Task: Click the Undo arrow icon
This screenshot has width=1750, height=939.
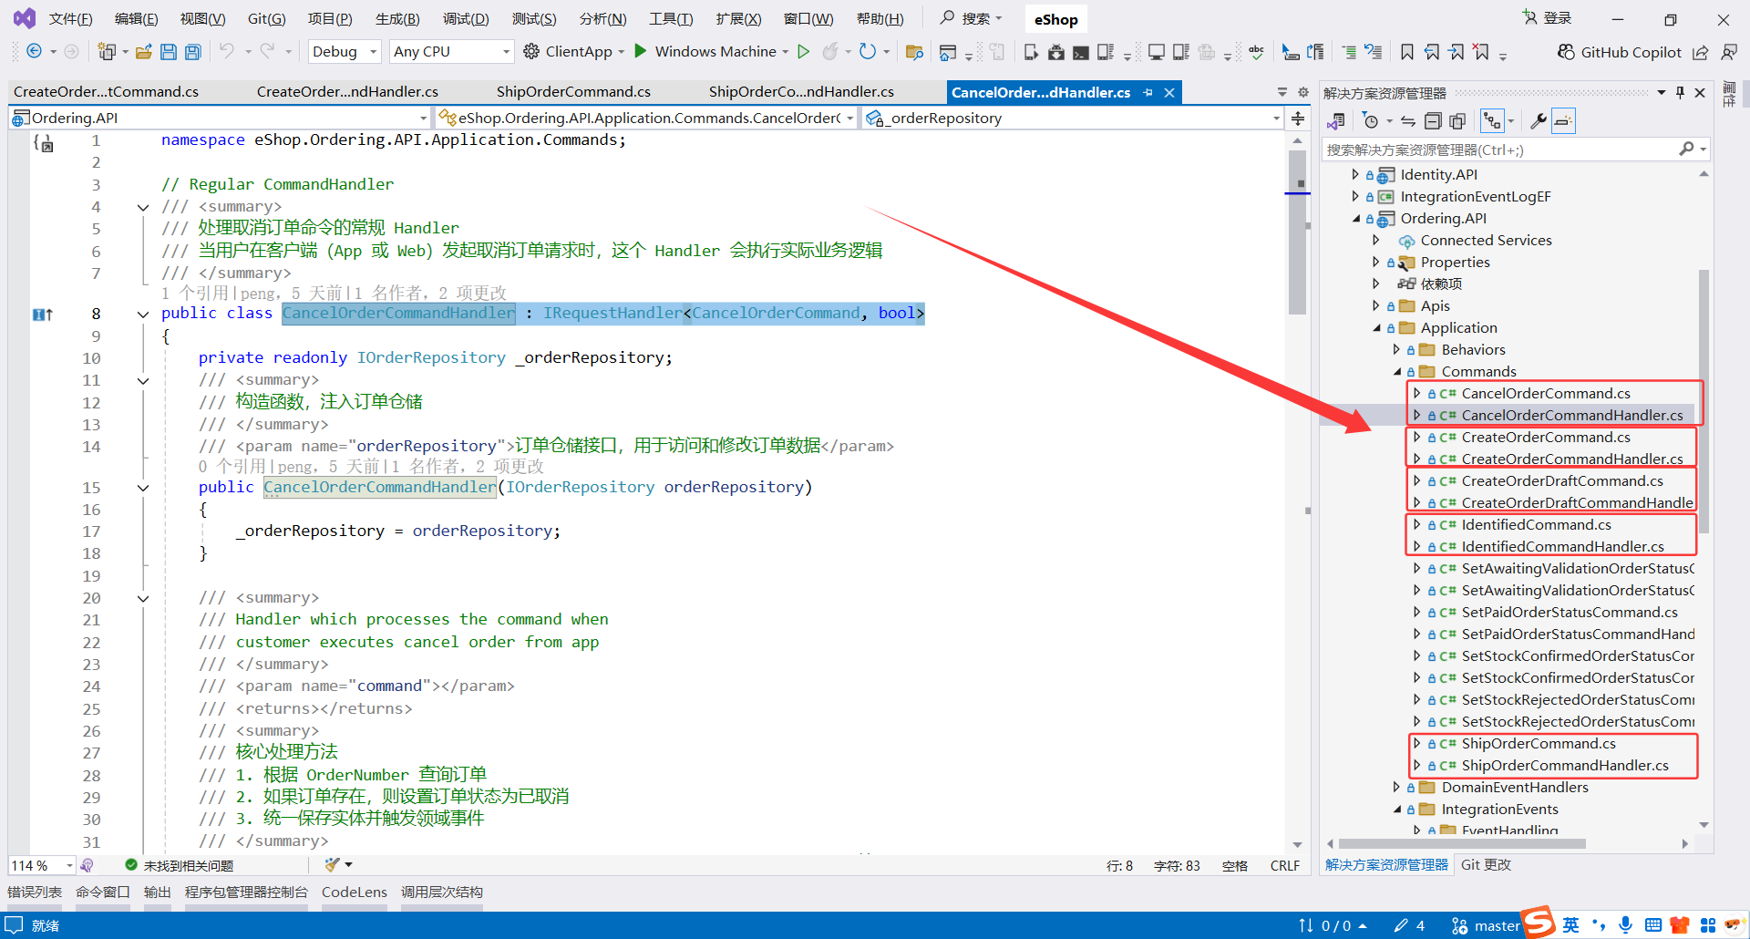Action: 227,51
